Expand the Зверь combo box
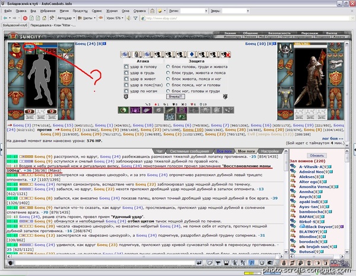356x276 pixels. (247, 11)
